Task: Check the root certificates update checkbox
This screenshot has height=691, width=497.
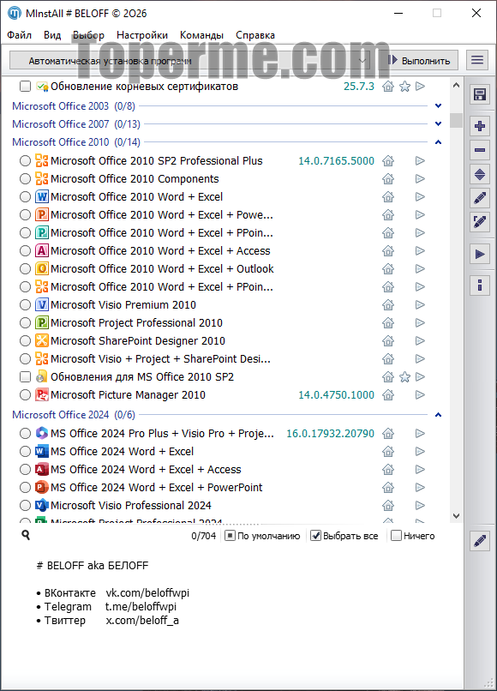Action: pos(25,87)
